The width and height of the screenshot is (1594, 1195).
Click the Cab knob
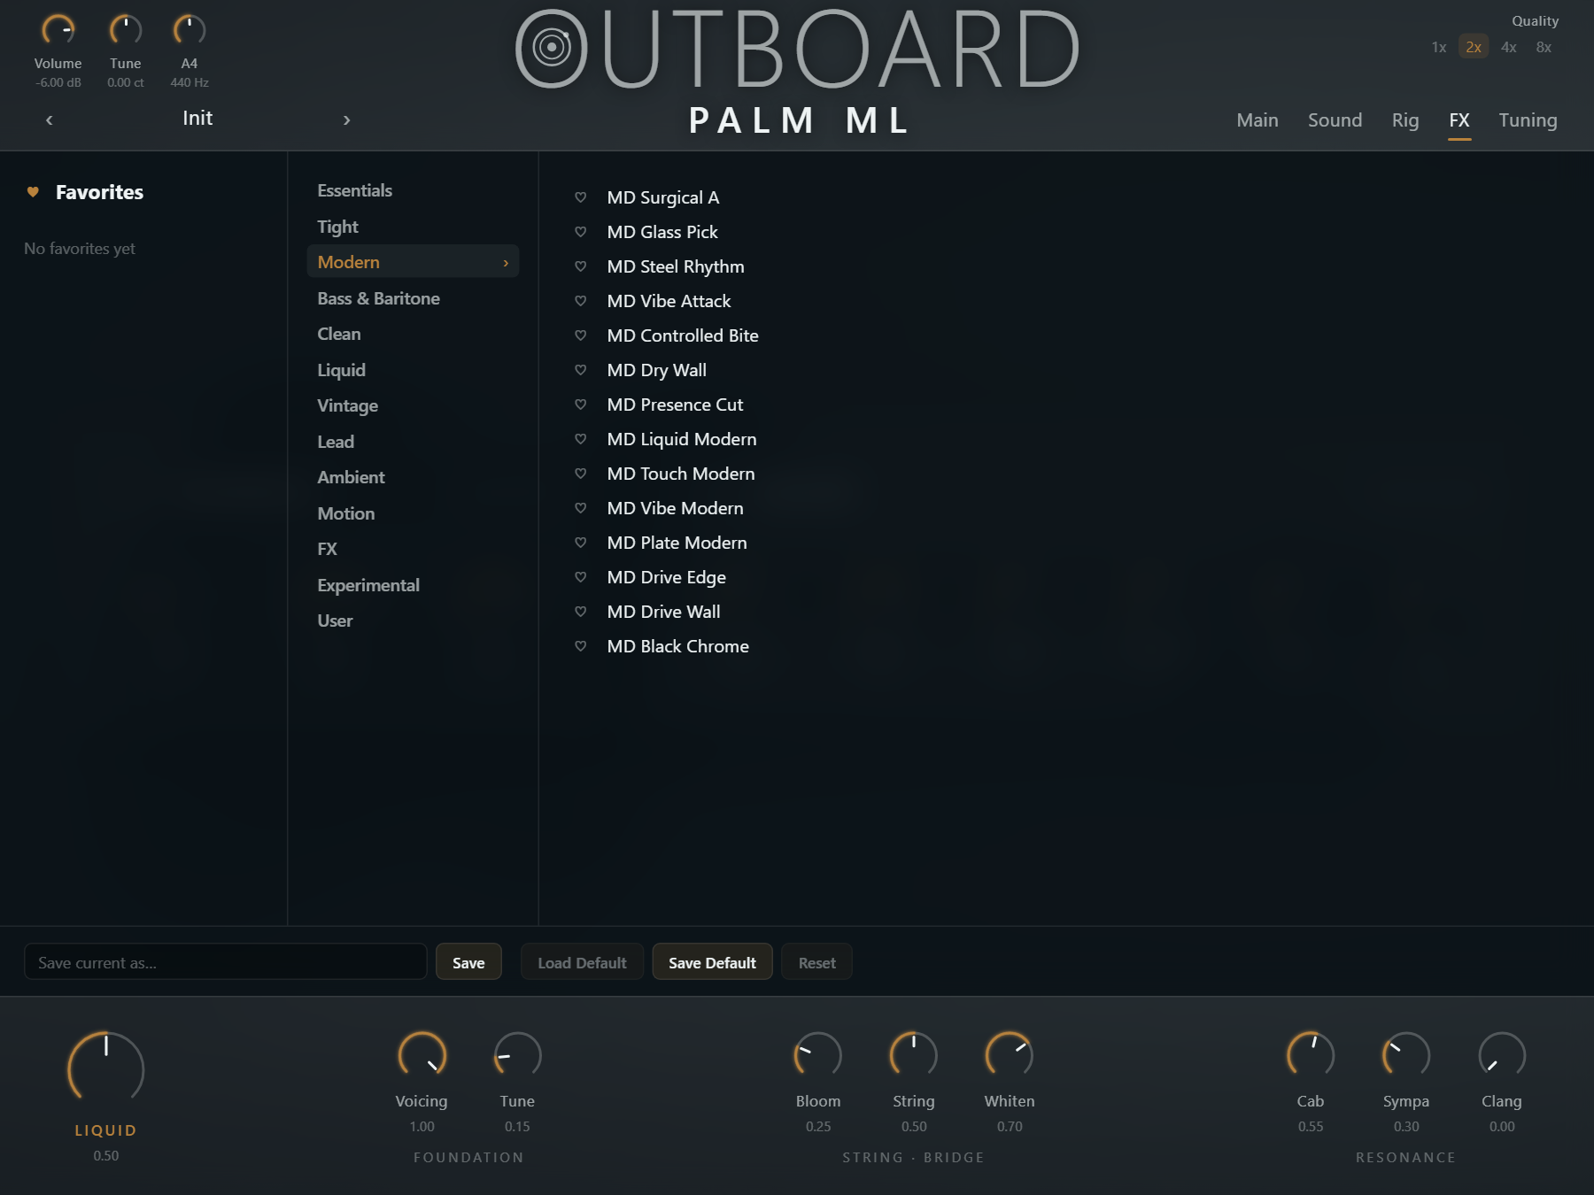(1311, 1055)
